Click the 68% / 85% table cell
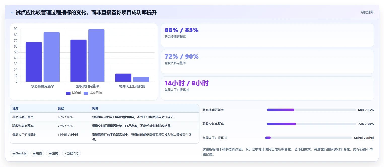The image size is (384, 167). click(65, 117)
